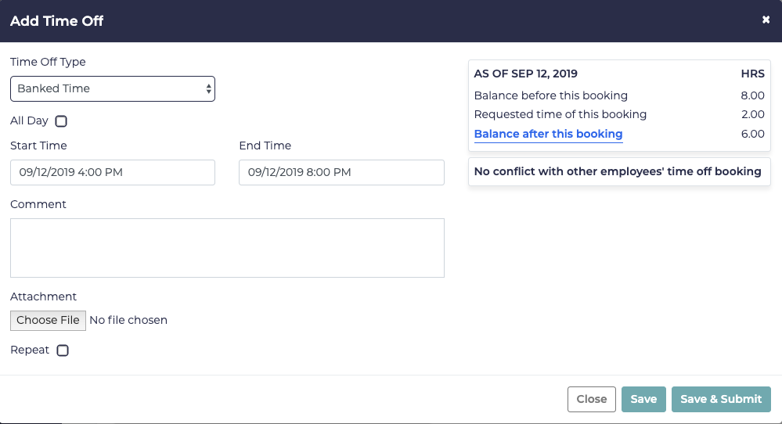Viewport: 782px width, 424px height.
Task: Click the Add Time Off title
Action: 57,21
